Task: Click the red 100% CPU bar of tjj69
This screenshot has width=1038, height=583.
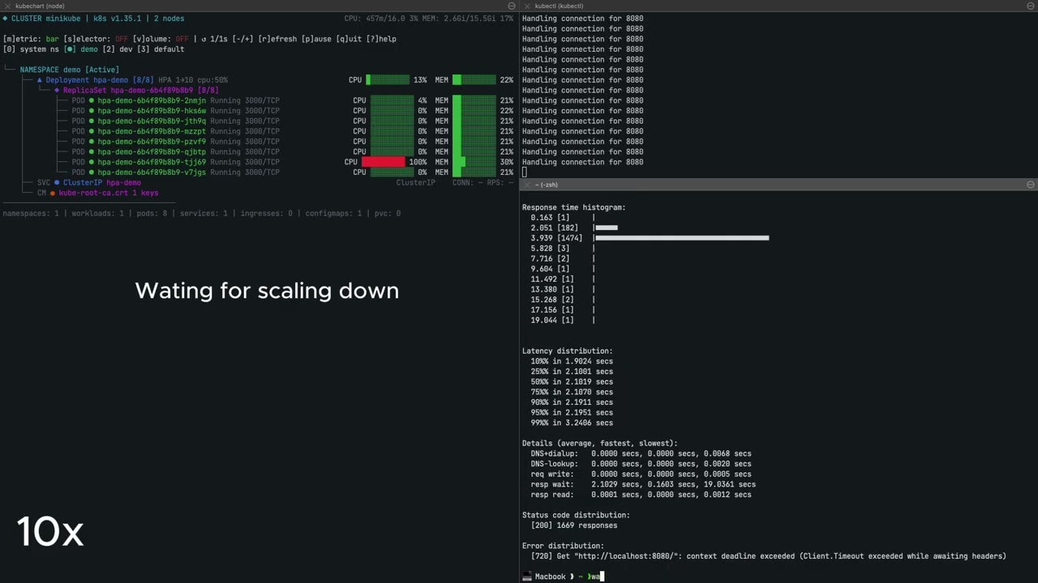Action: [x=383, y=162]
